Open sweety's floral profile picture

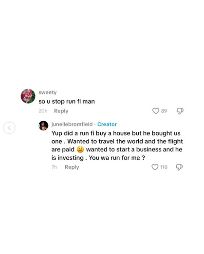coord(28,96)
